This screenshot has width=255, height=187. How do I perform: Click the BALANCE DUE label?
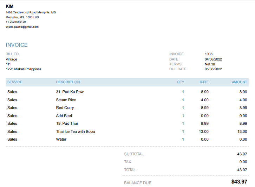click(x=138, y=183)
